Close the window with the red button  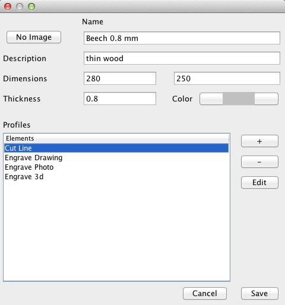pos(8,7)
